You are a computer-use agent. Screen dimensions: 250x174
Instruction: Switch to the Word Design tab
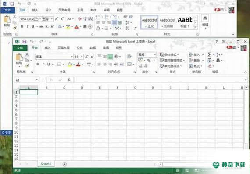48,10
